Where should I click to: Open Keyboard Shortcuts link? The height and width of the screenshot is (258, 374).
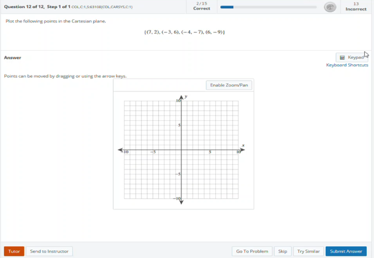coord(347,65)
